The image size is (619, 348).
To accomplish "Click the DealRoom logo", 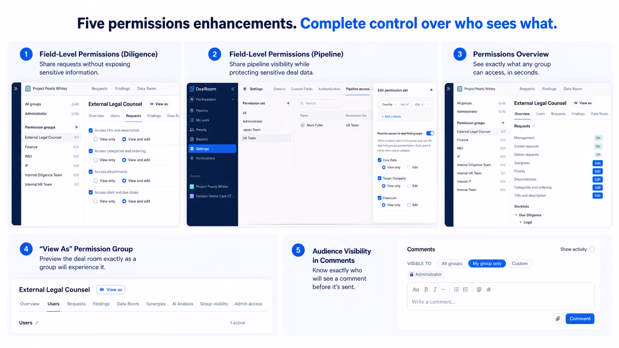I will [x=203, y=89].
